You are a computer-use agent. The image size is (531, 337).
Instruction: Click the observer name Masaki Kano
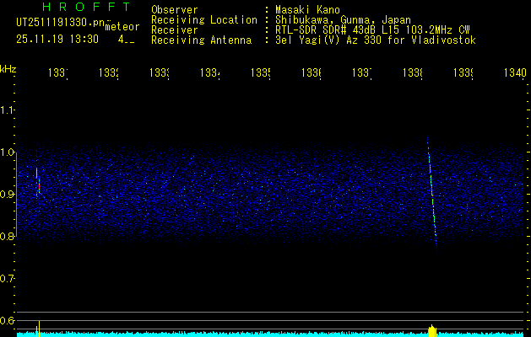tap(306, 10)
